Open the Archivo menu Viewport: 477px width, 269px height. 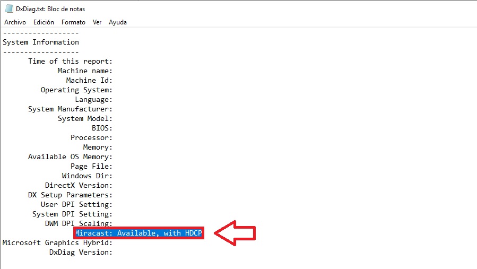point(15,22)
